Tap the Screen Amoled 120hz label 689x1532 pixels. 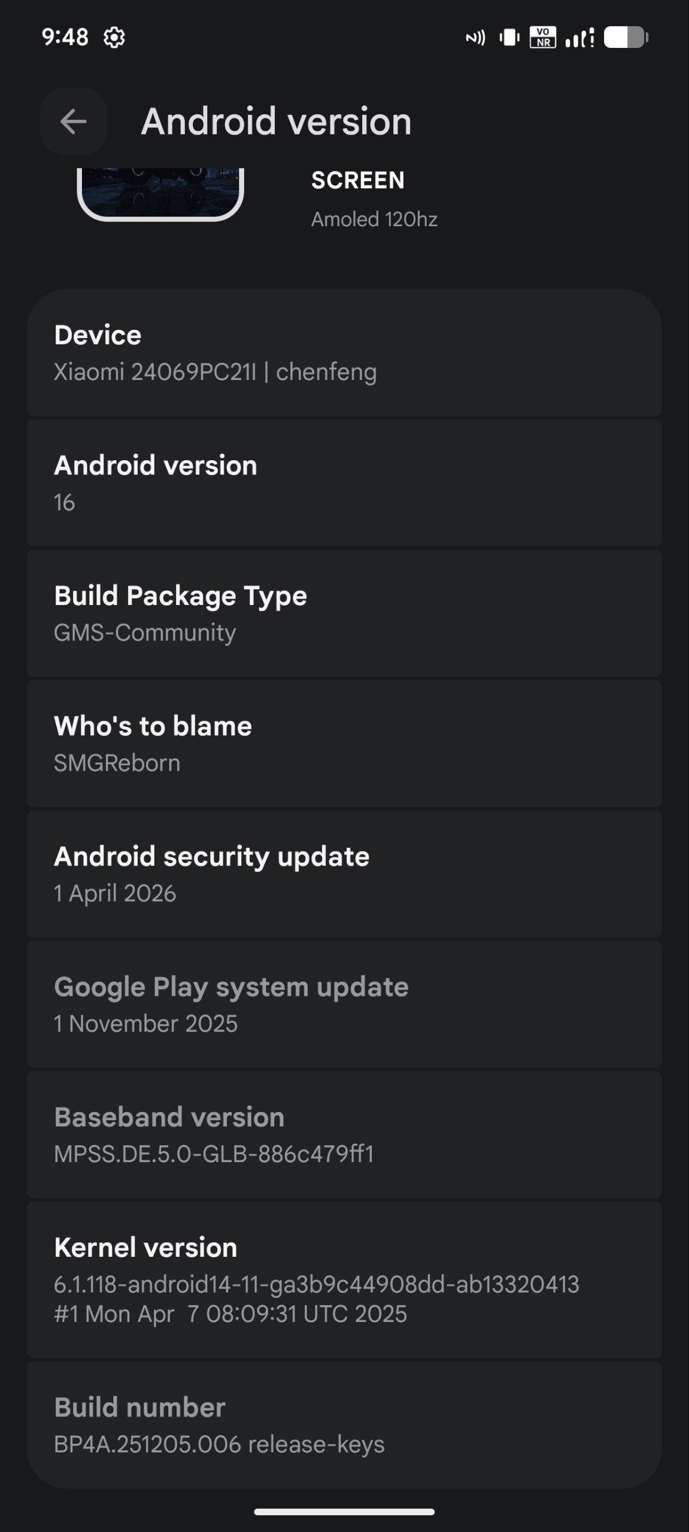click(x=374, y=200)
